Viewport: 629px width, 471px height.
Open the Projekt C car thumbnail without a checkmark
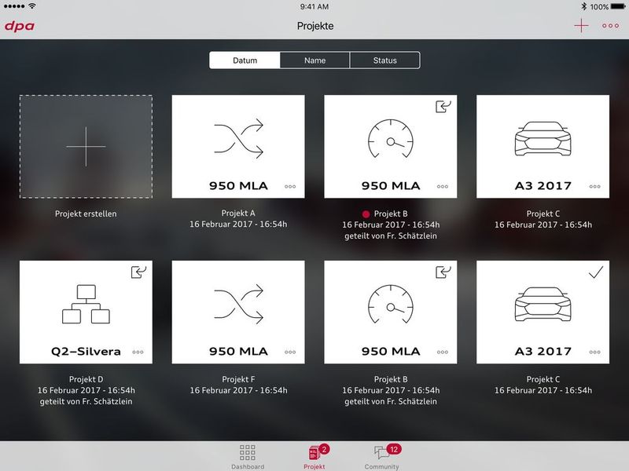543,146
